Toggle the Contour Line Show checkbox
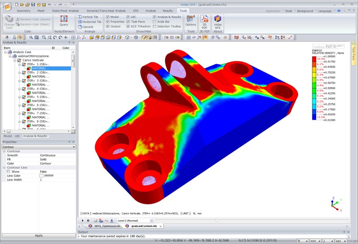This screenshot has height=244, width=358. coord(9,172)
